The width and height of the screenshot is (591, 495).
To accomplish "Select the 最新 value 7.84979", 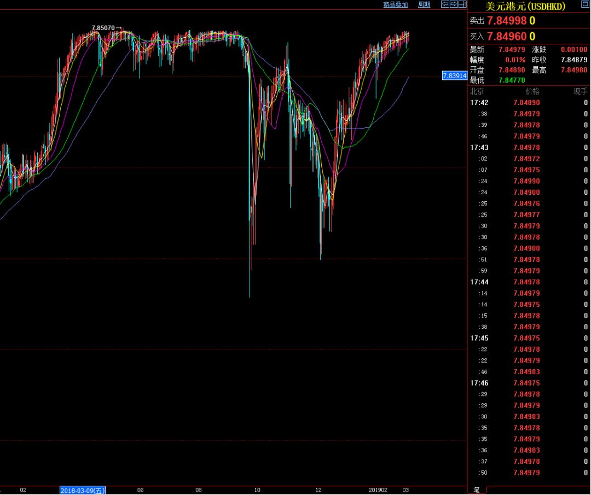I will pos(512,49).
